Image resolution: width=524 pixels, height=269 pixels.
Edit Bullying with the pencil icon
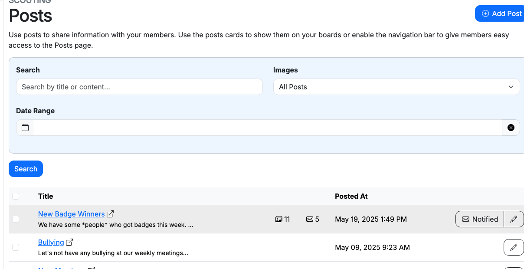[x=514, y=247]
